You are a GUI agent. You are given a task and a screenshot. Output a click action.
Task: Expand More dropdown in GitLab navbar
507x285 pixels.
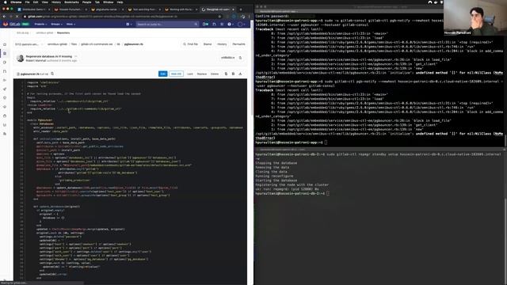coord(71,25)
